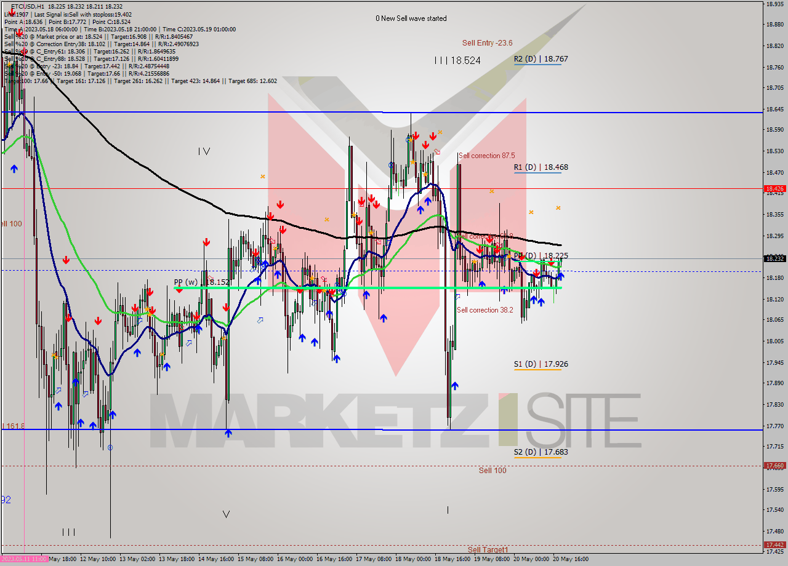
Task: Click the 'R1 (D) | 18.468' pivot label
Action: point(541,167)
